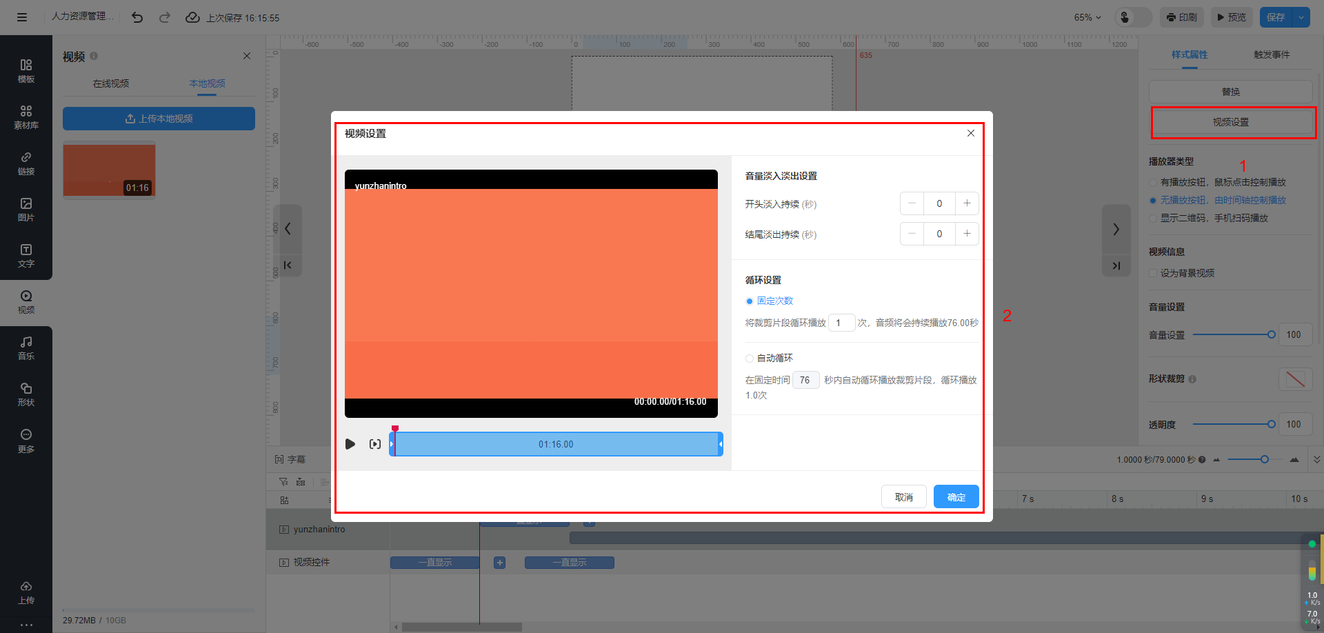The image size is (1324, 633).
Task: Click 取消 to cancel video settings
Action: coord(903,497)
